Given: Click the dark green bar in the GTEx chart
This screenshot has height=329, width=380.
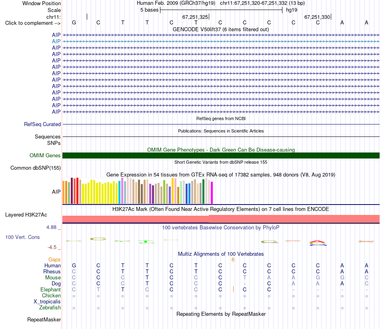Looking at the screenshot, I should (x=203, y=192).
